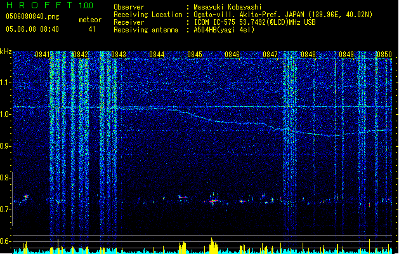399x254 pixels.
Task: Click the 0845 time marker
Action: (x=195, y=55)
